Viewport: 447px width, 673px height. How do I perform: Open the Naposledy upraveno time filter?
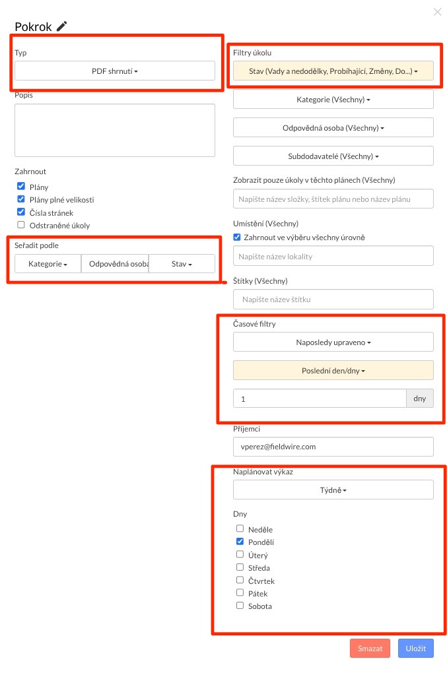[x=333, y=342]
